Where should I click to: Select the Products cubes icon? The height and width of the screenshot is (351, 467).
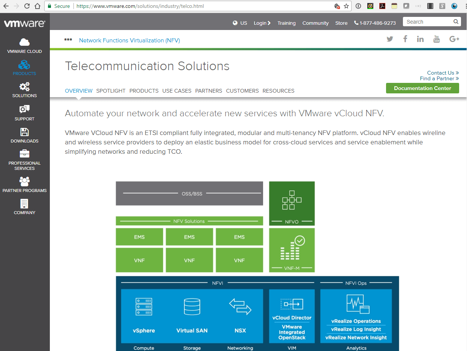(x=24, y=64)
